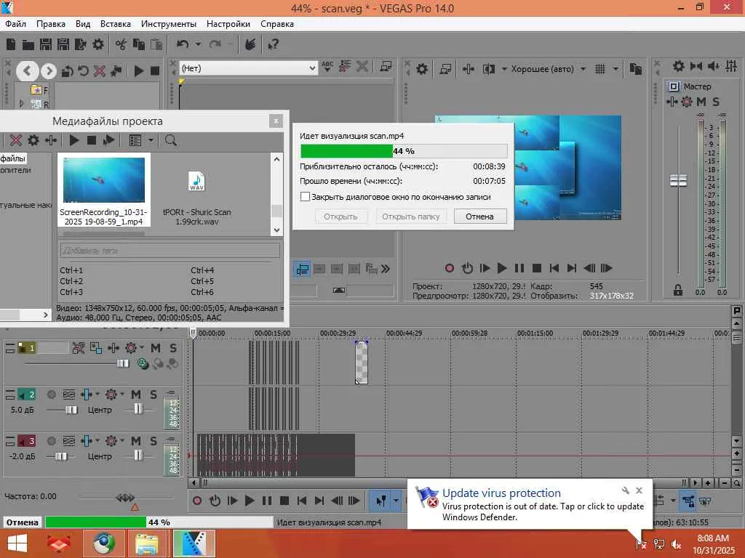The image size is (745, 558).
Task: Remove selected media with red X icon
Action: coord(16,140)
